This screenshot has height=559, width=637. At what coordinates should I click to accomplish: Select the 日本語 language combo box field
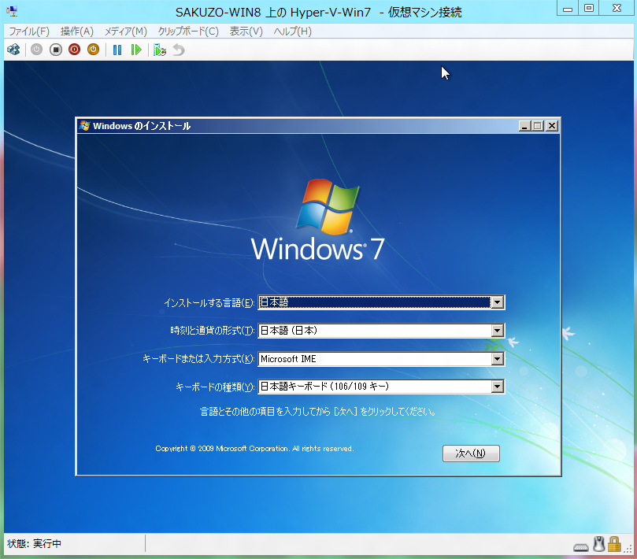point(381,302)
